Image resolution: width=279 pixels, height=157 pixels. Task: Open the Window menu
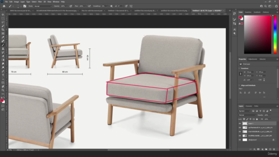coord(56,2)
